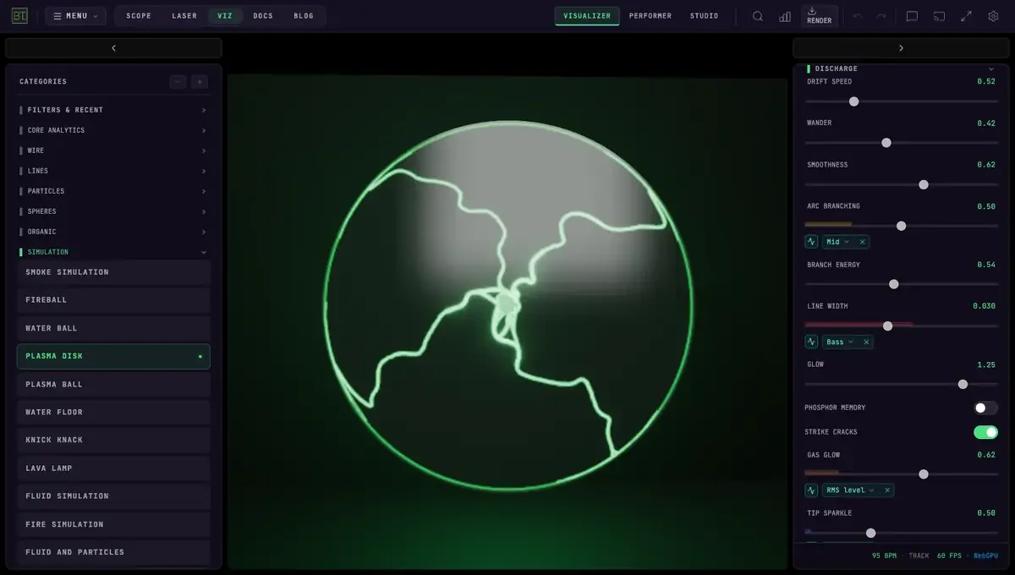Open the chat comment icon

(912, 16)
